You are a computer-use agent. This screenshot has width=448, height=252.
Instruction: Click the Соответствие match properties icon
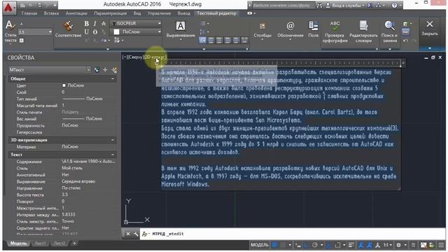(x=68, y=27)
